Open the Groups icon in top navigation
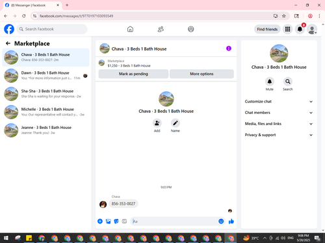 click(x=191, y=29)
